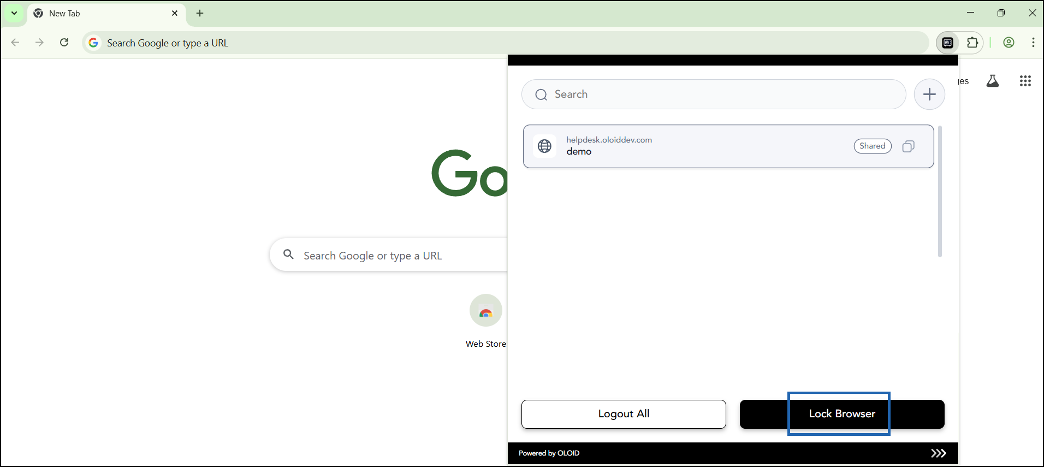Open the Chrome Extensions puzzle icon
This screenshot has width=1044, height=467.
click(972, 43)
